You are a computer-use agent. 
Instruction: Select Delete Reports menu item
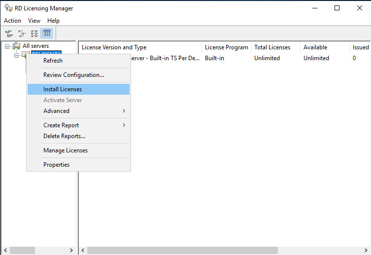[x=64, y=136]
